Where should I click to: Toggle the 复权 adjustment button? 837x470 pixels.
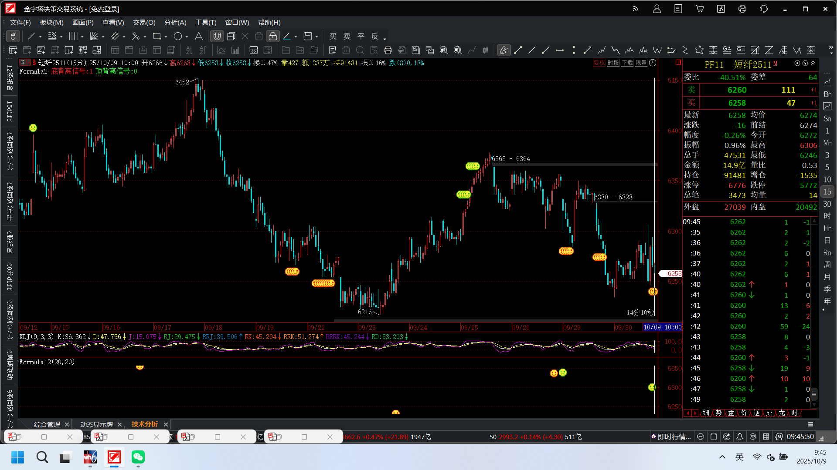point(599,63)
